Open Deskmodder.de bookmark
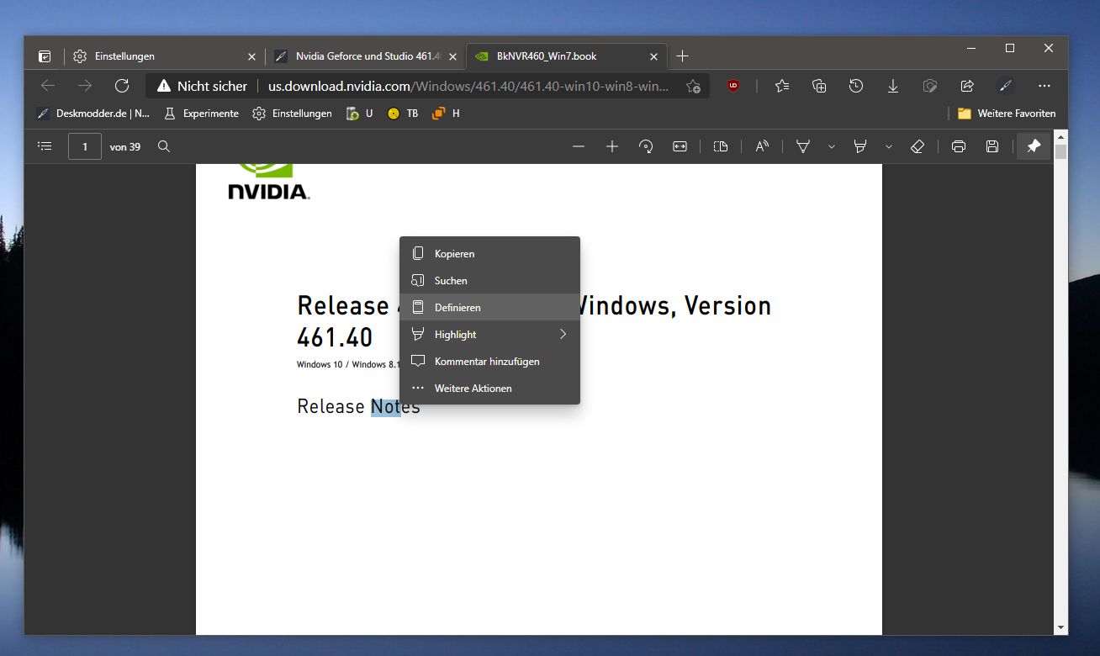The height and width of the screenshot is (656, 1100). pyautogui.click(x=93, y=114)
